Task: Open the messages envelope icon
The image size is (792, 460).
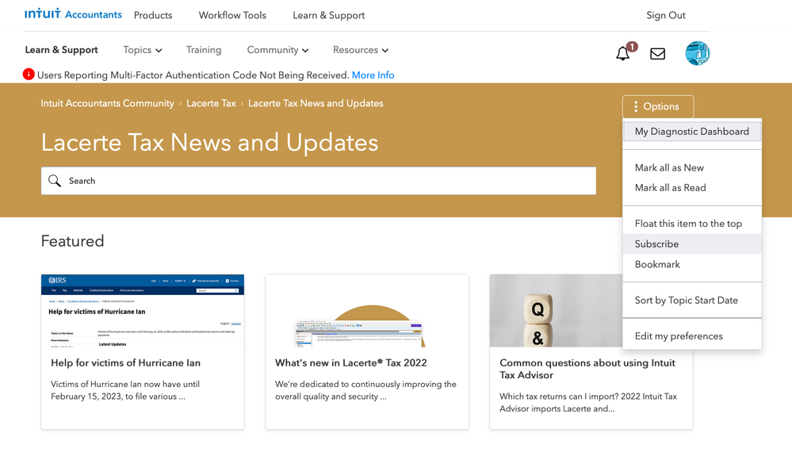Action: click(x=657, y=54)
